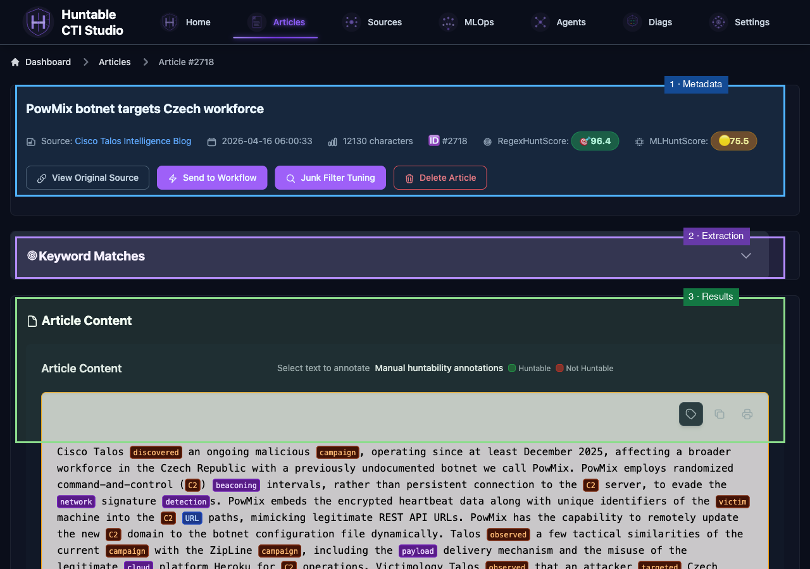Screen dimensions: 810x569
Task: Click the green Huntable legend swatch
Action: tap(512, 368)
